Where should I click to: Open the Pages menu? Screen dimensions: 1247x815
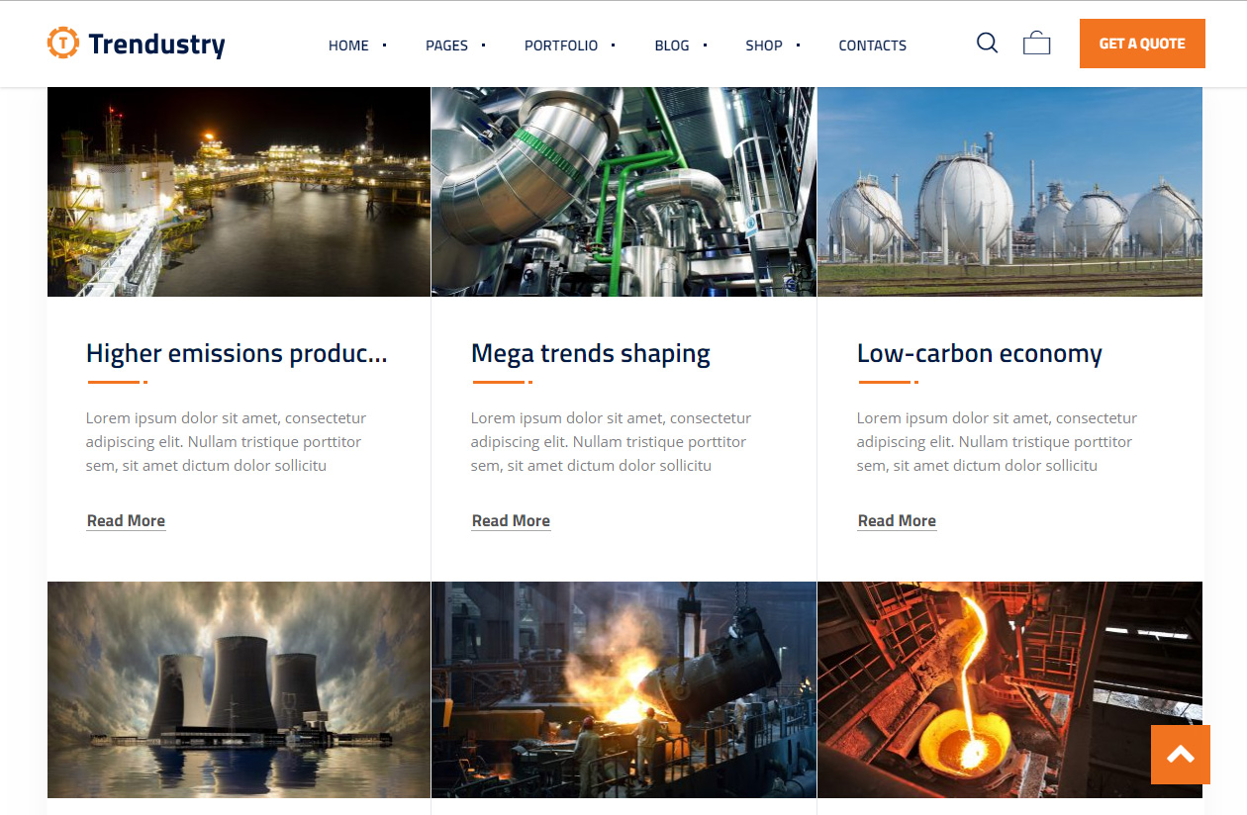[x=446, y=45]
